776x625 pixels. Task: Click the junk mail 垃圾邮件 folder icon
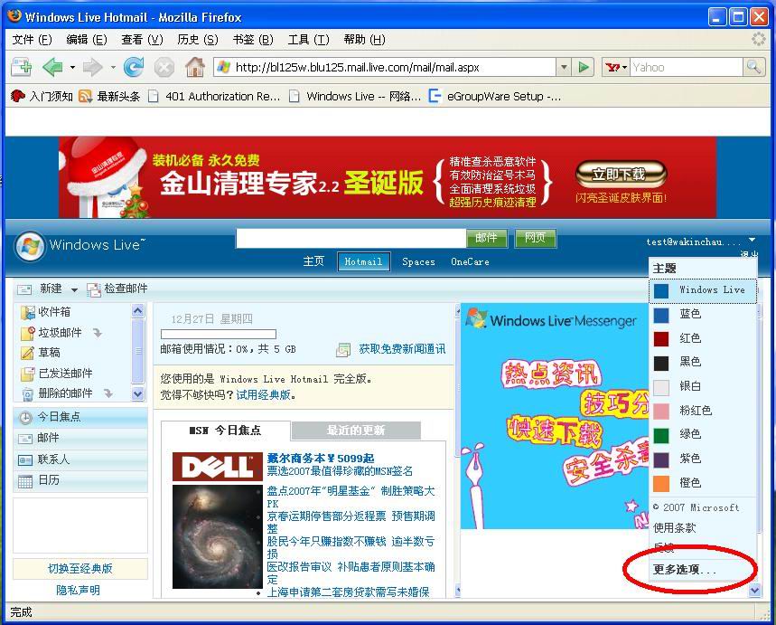click(28, 333)
